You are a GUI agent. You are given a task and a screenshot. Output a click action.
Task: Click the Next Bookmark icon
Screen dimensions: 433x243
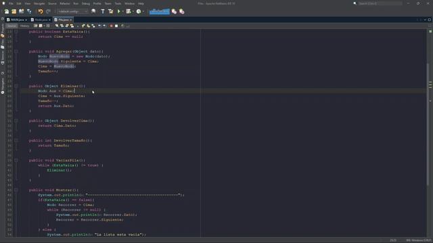(89, 26)
